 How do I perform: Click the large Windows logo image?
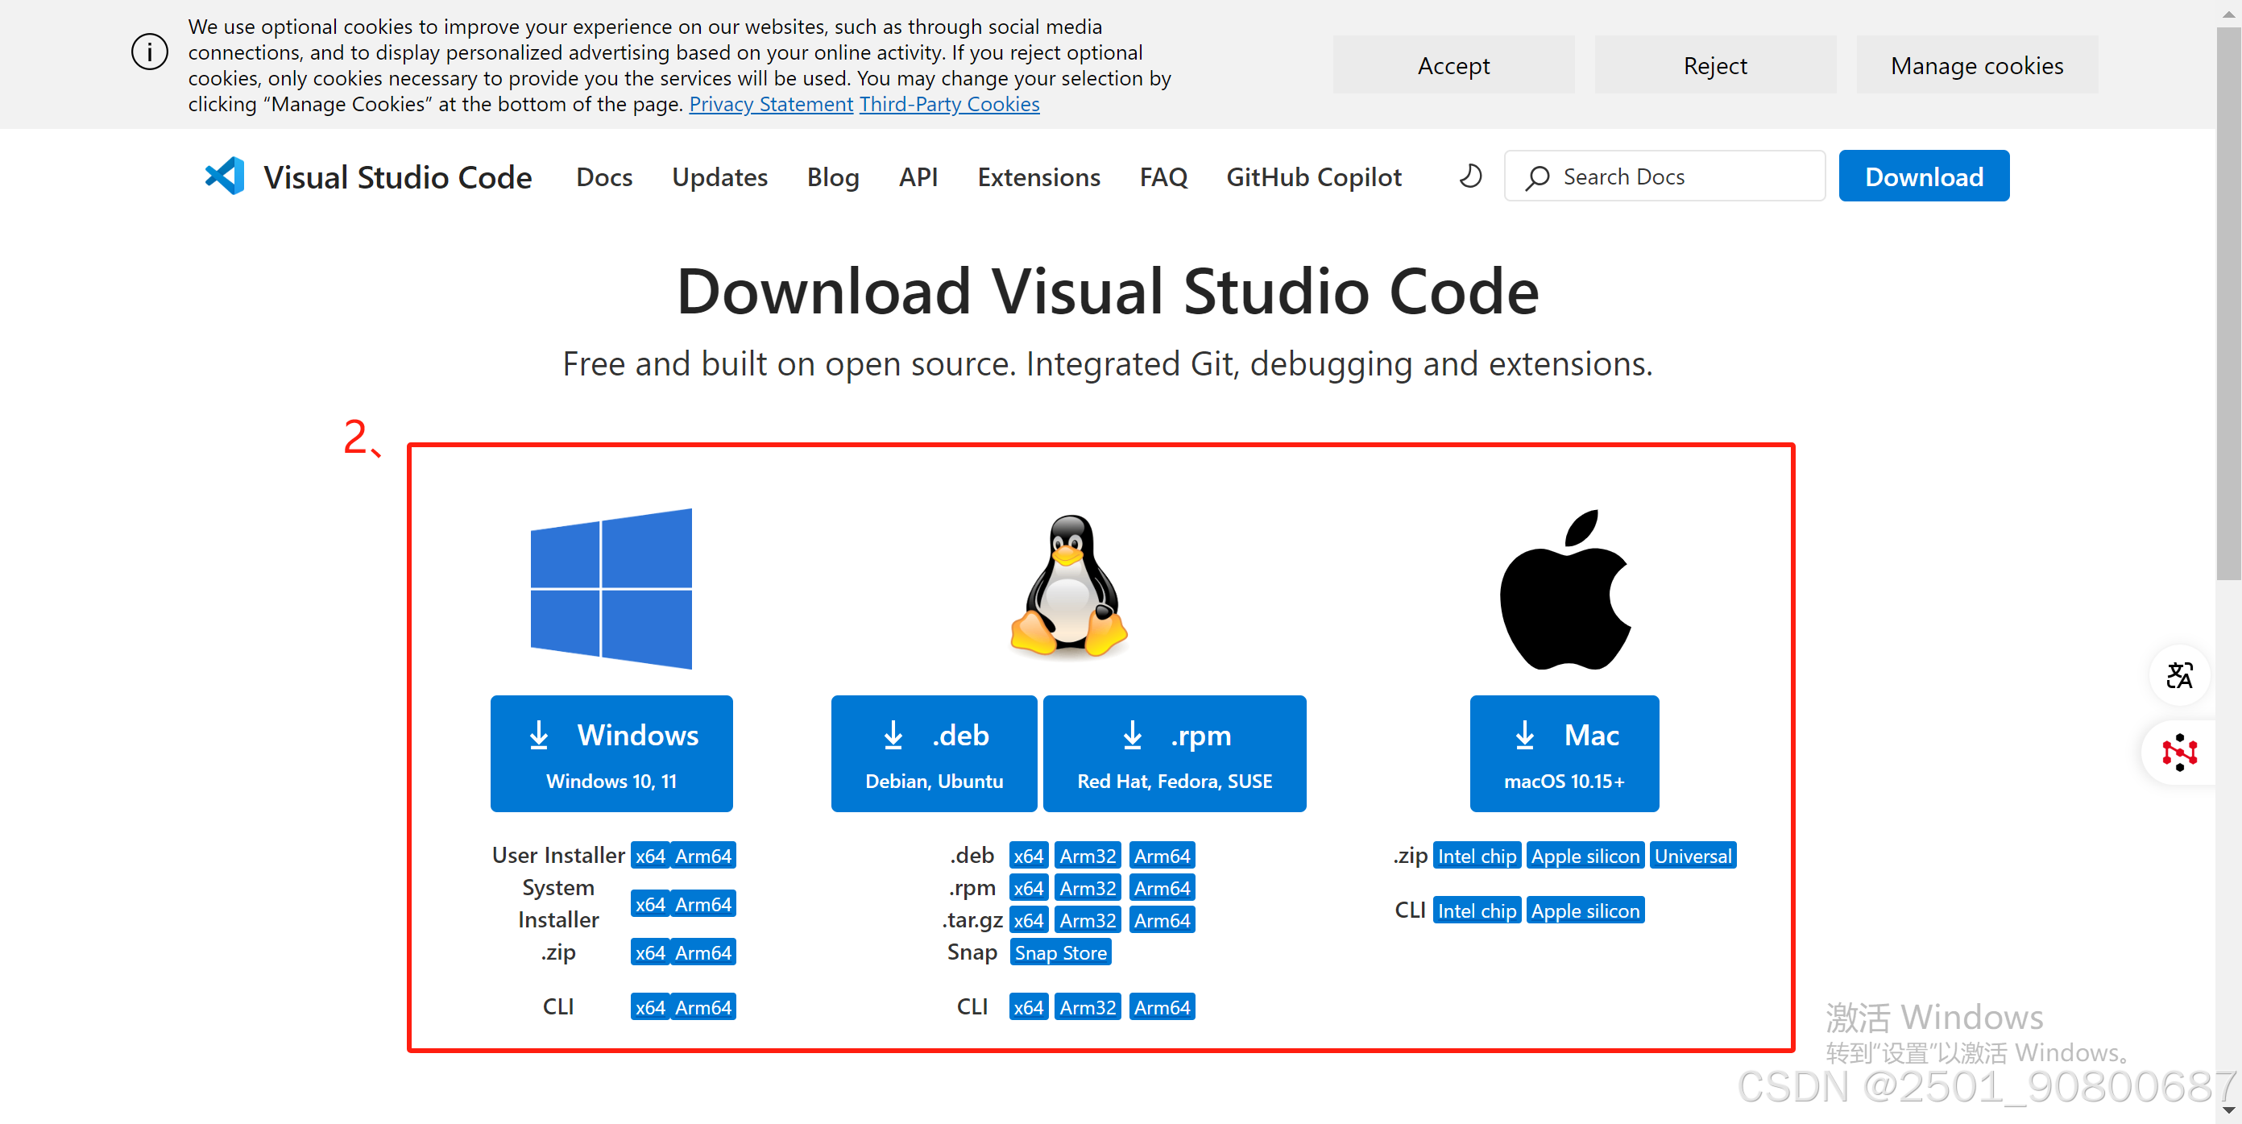point(611,590)
